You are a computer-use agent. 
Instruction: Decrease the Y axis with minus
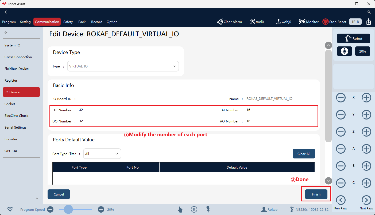coord(341,115)
